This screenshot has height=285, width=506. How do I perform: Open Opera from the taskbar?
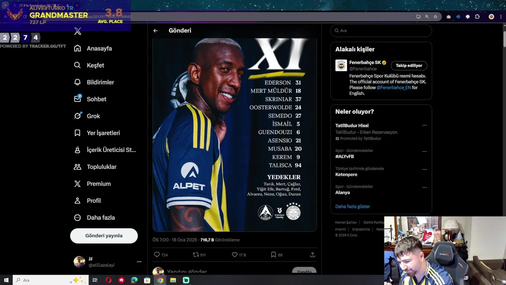(108, 280)
